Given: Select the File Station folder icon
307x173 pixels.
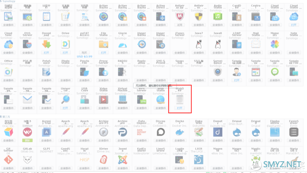Looking at the screenshot, I should pos(103,44).
